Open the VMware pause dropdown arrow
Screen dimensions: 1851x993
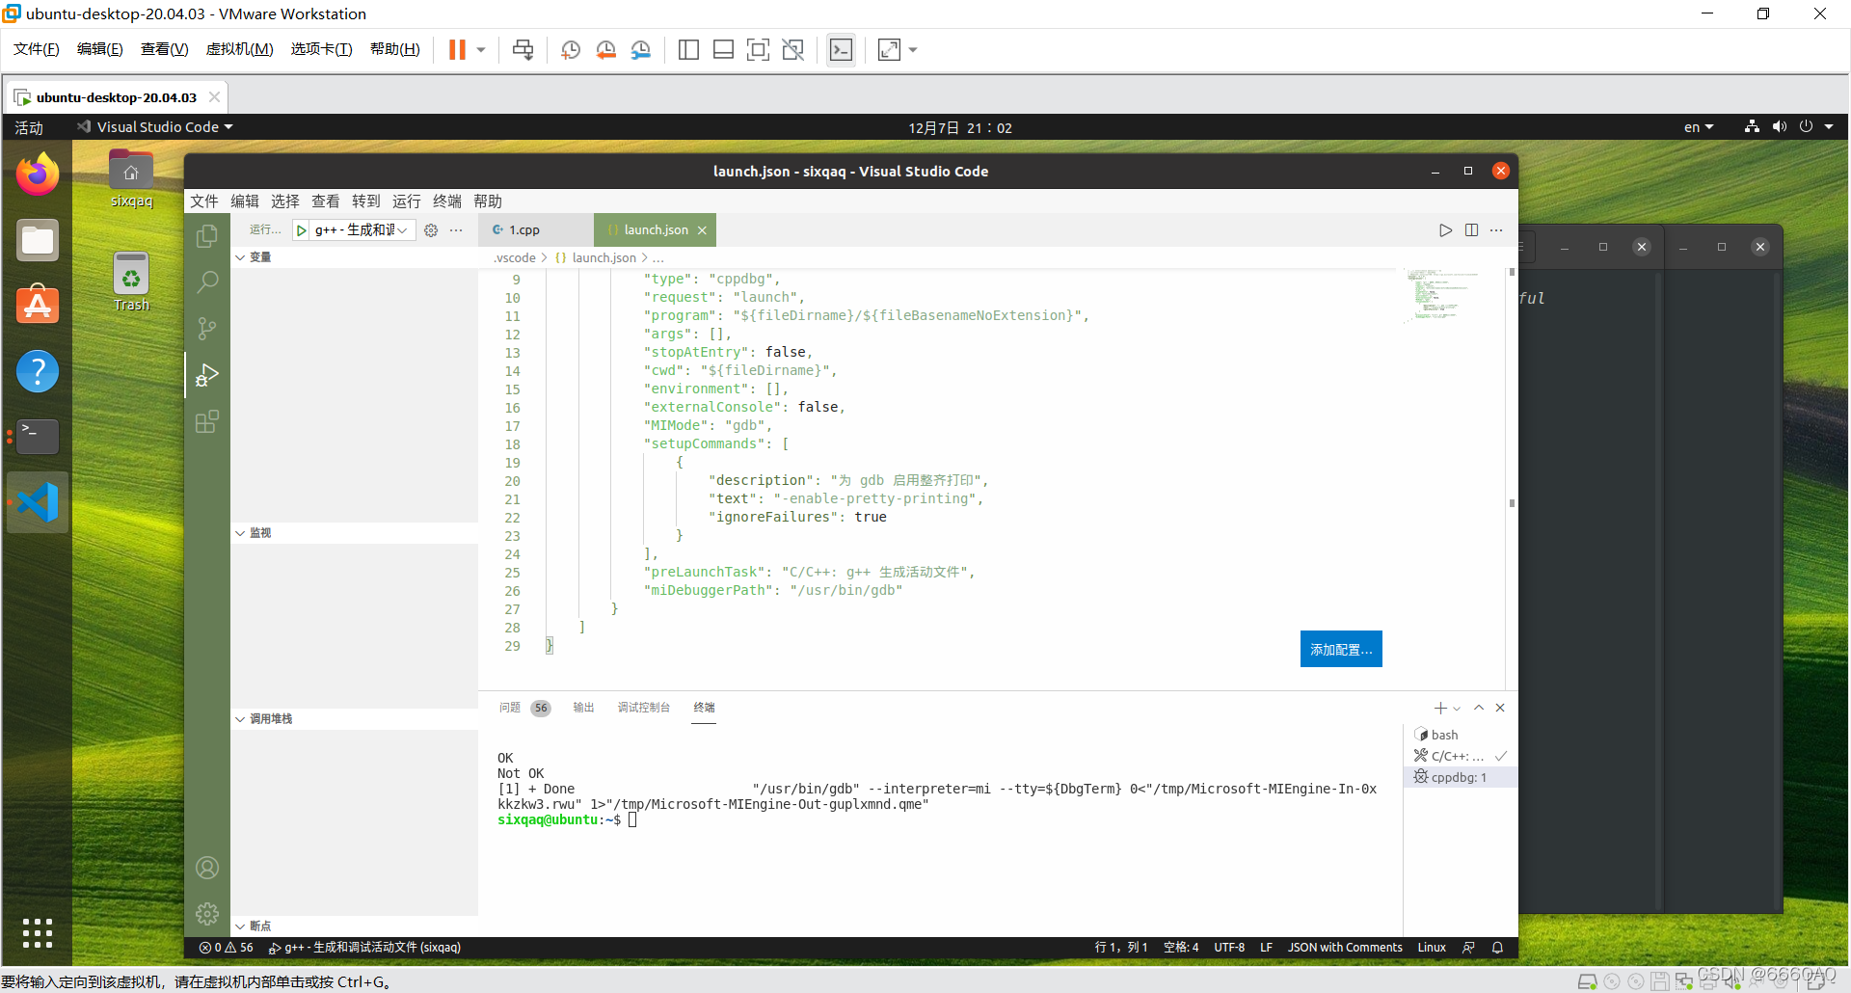pyautogui.click(x=480, y=50)
